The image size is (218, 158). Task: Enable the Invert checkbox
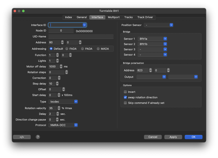click(x=125, y=92)
